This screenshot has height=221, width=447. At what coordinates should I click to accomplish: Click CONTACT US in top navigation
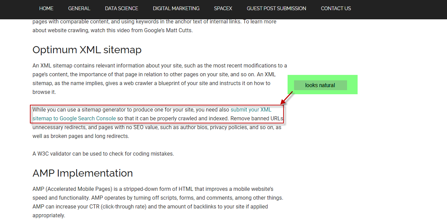(x=336, y=8)
